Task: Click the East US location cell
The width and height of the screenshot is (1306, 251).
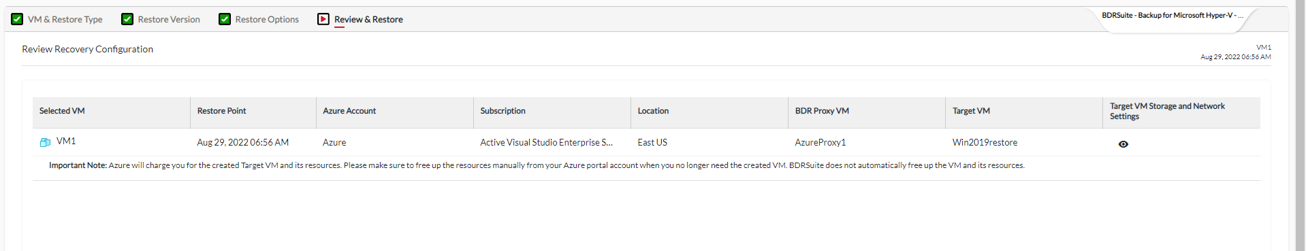Action: point(652,142)
